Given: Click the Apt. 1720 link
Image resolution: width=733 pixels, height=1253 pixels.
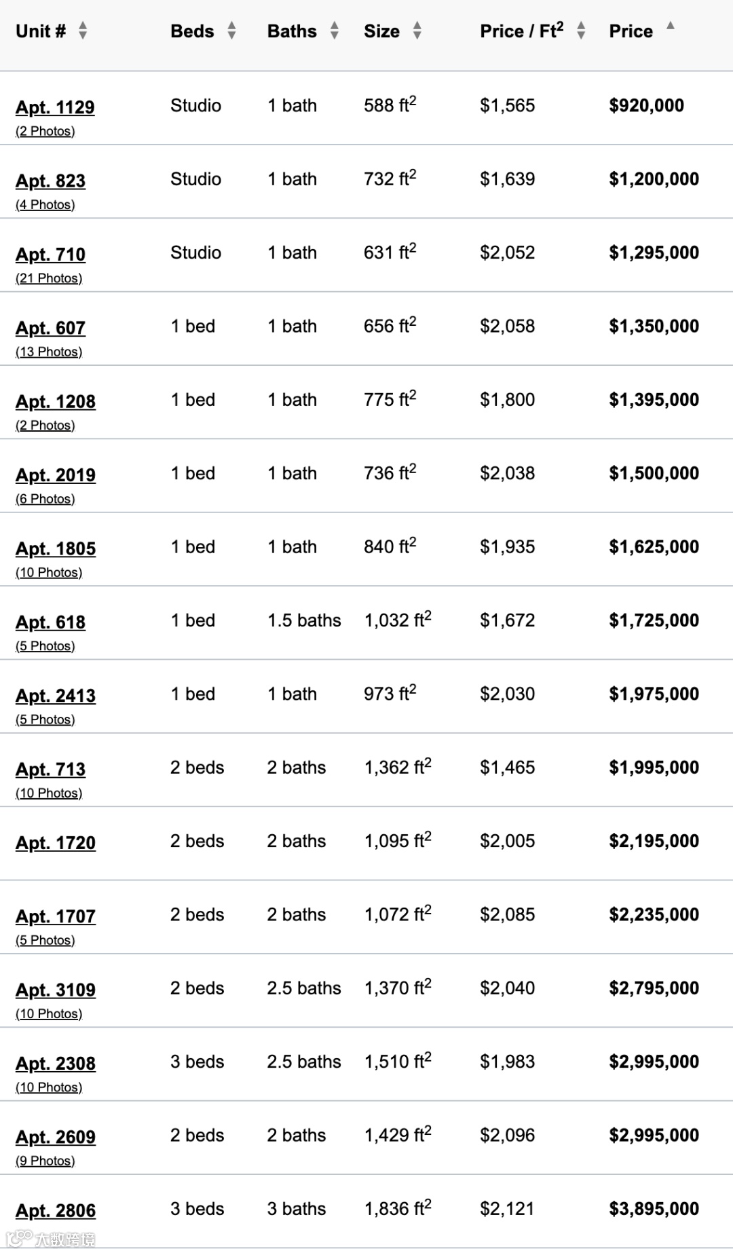Looking at the screenshot, I should pyautogui.click(x=56, y=843).
